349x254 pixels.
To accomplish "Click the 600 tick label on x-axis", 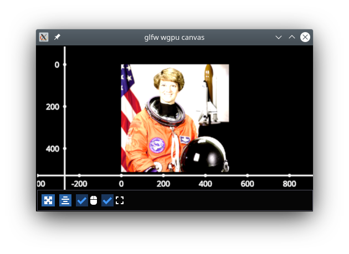I will [x=247, y=184].
